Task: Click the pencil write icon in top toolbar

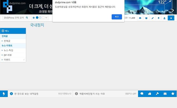Action: pos(153,18)
